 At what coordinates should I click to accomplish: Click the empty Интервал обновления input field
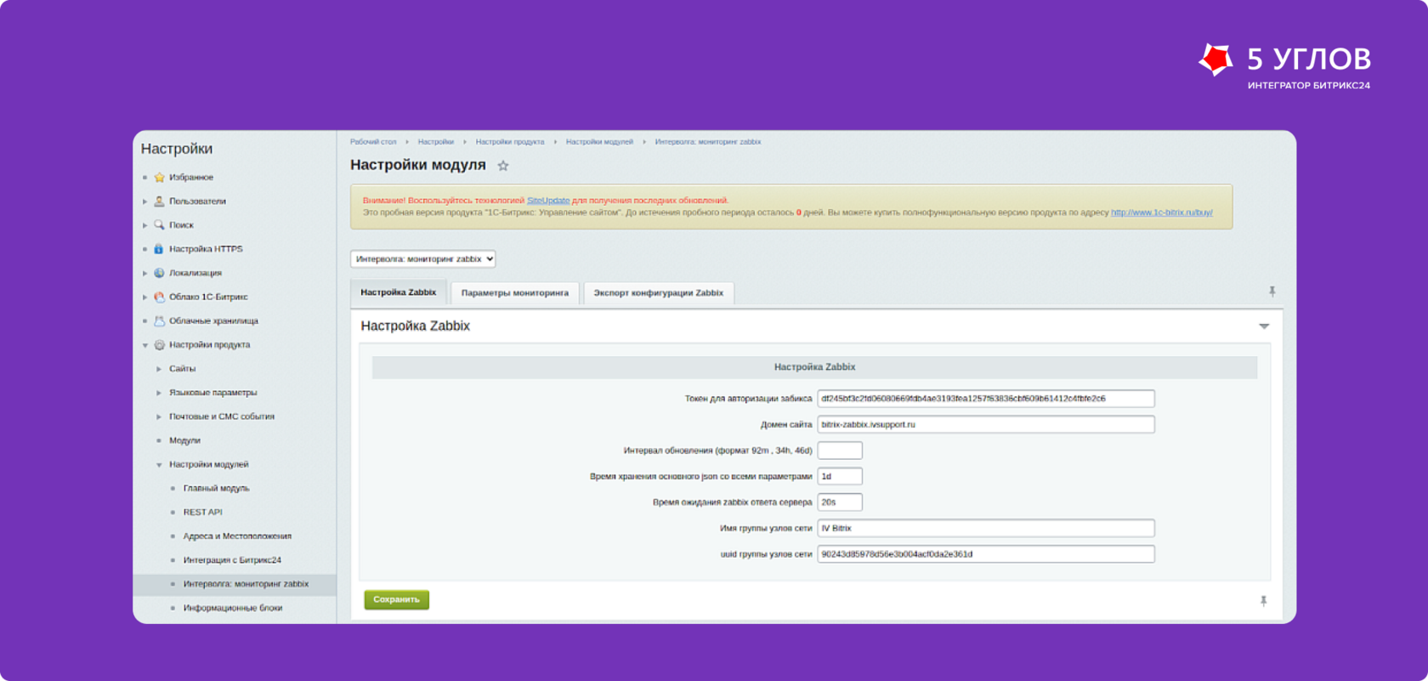tap(840, 451)
